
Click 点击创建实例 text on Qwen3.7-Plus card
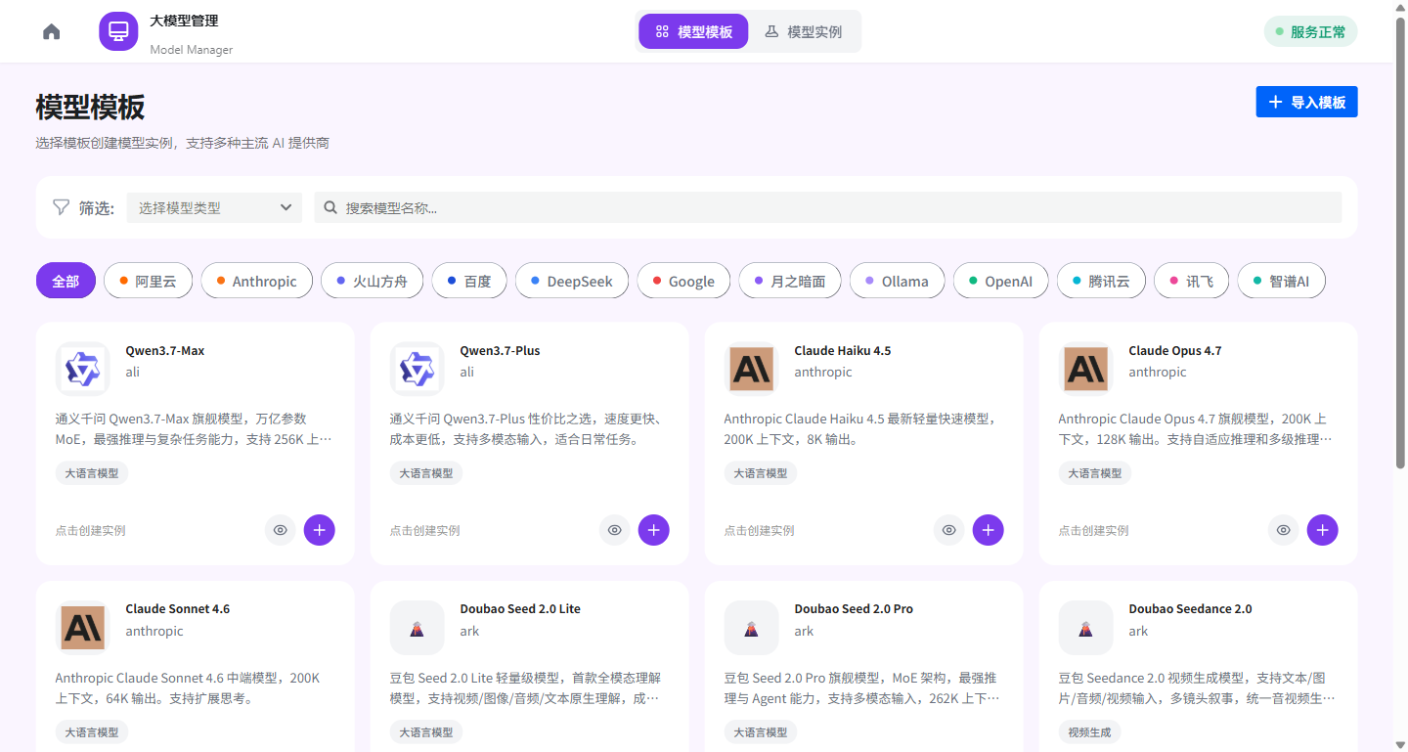click(425, 530)
